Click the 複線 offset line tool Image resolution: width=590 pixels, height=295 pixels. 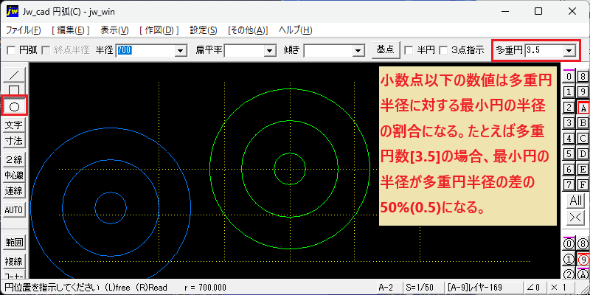(14, 261)
